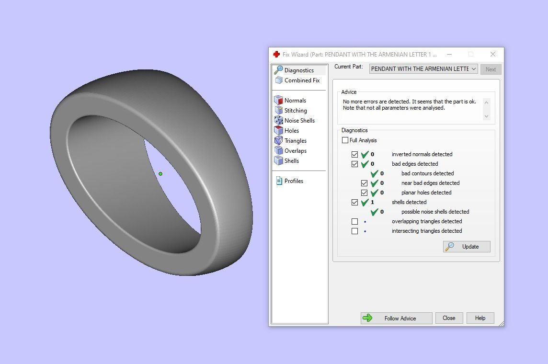Click Advice box scroll up arrow

click(x=486, y=102)
